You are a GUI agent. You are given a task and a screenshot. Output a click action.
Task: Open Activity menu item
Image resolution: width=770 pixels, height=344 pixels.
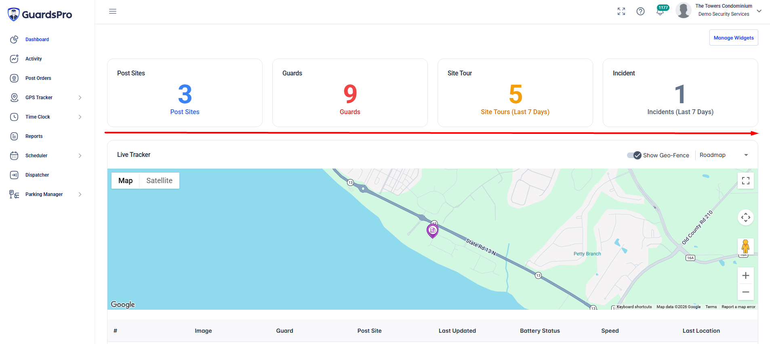[34, 59]
